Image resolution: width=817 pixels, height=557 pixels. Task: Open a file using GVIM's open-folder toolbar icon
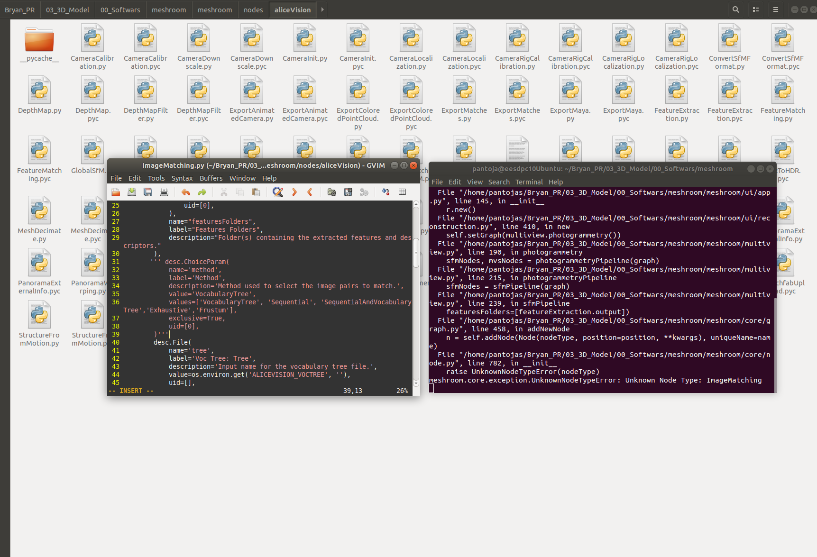pyautogui.click(x=115, y=192)
